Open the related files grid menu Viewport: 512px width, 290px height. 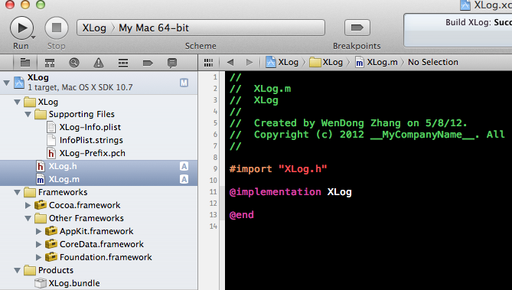(208, 63)
